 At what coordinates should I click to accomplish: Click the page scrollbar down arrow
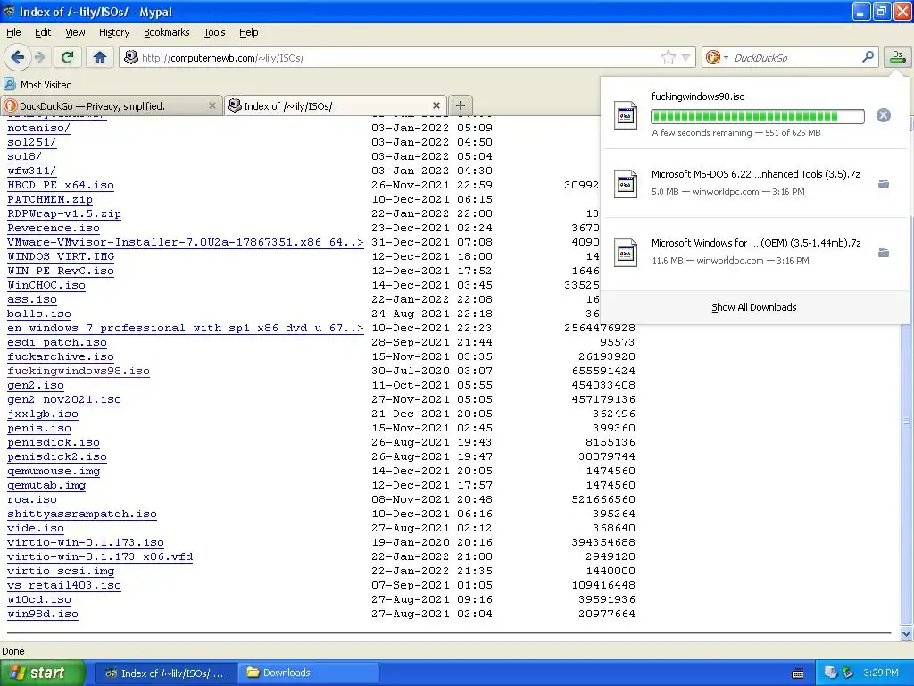pyautogui.click(x=906, y=633)
